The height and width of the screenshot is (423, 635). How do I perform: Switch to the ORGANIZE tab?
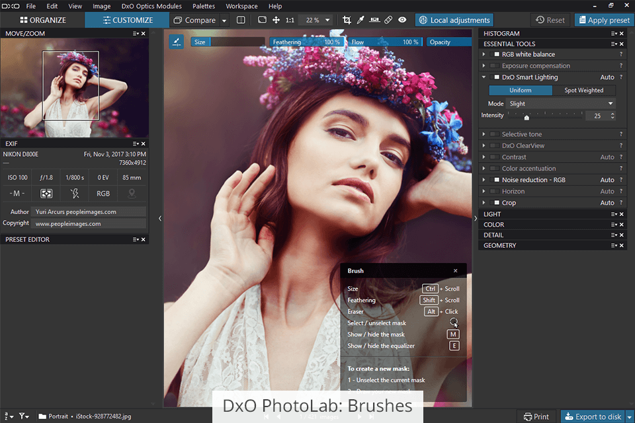pyautogui.click(x=43, y=20)
